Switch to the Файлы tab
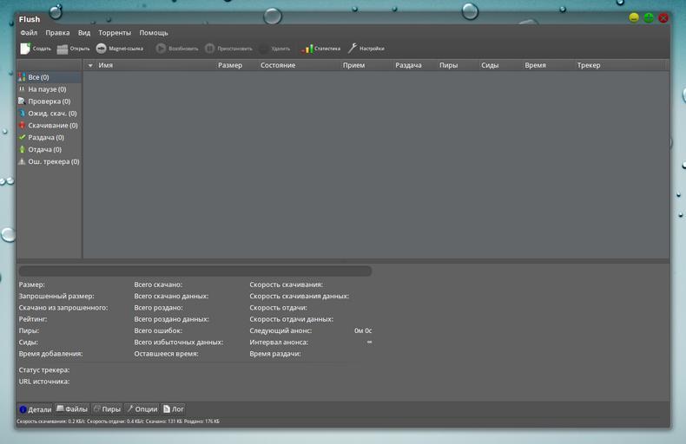The image size is (686, 444). [x=72, y=409]
